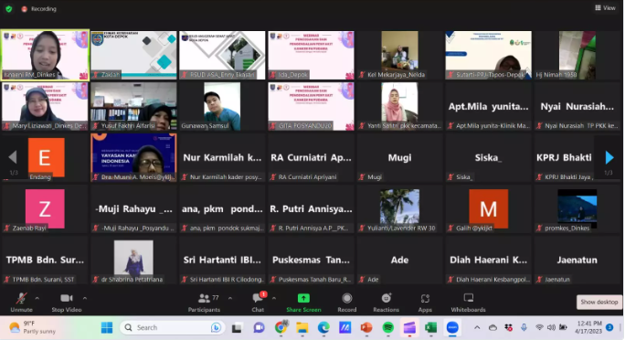625x340 pixels.
Task: Open Google Chrome from taskbar
Action: (281, 327)
